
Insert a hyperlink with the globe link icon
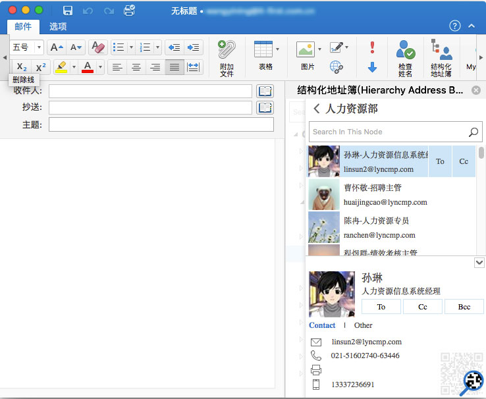(x=337, y=67)
